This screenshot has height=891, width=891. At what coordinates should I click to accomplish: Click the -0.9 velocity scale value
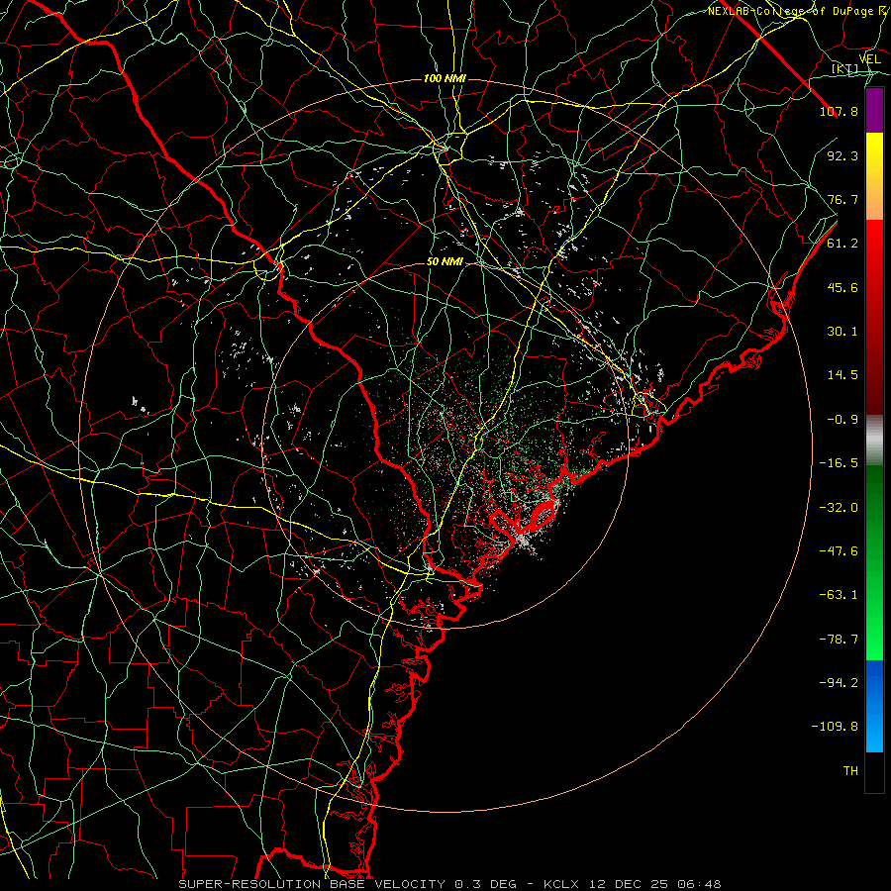coord(842,420)
